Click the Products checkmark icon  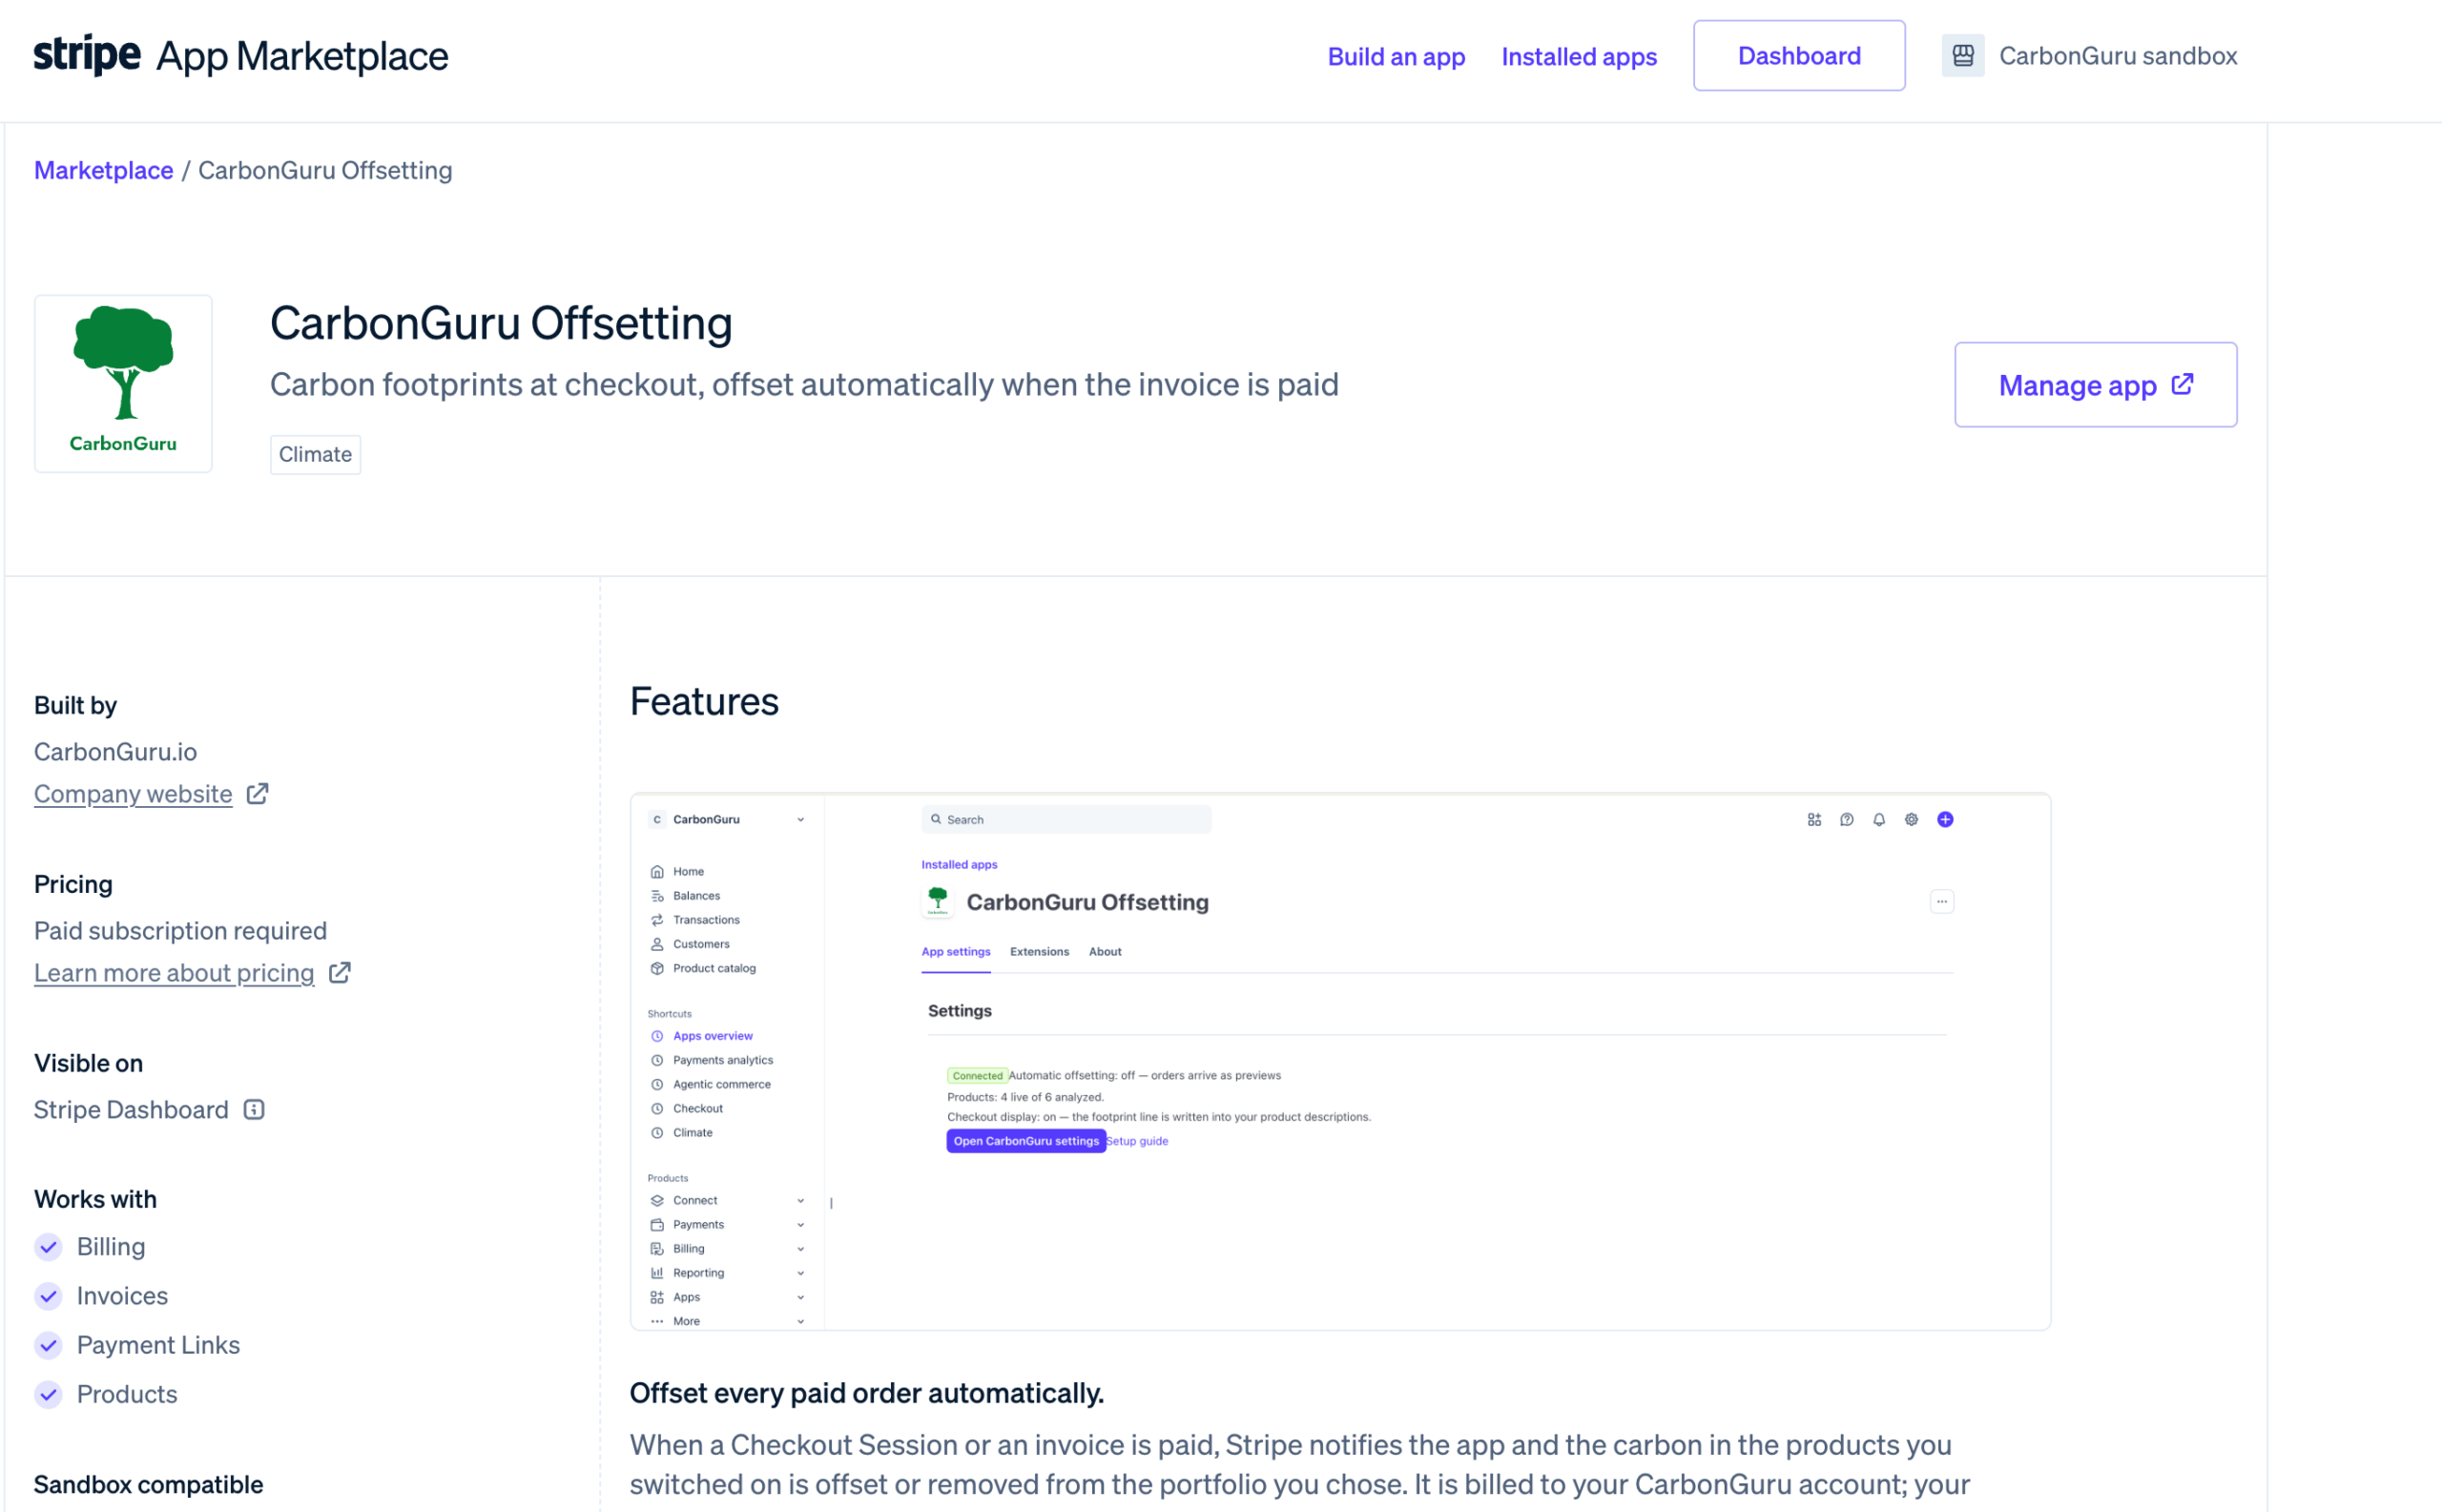[48, 1394]
